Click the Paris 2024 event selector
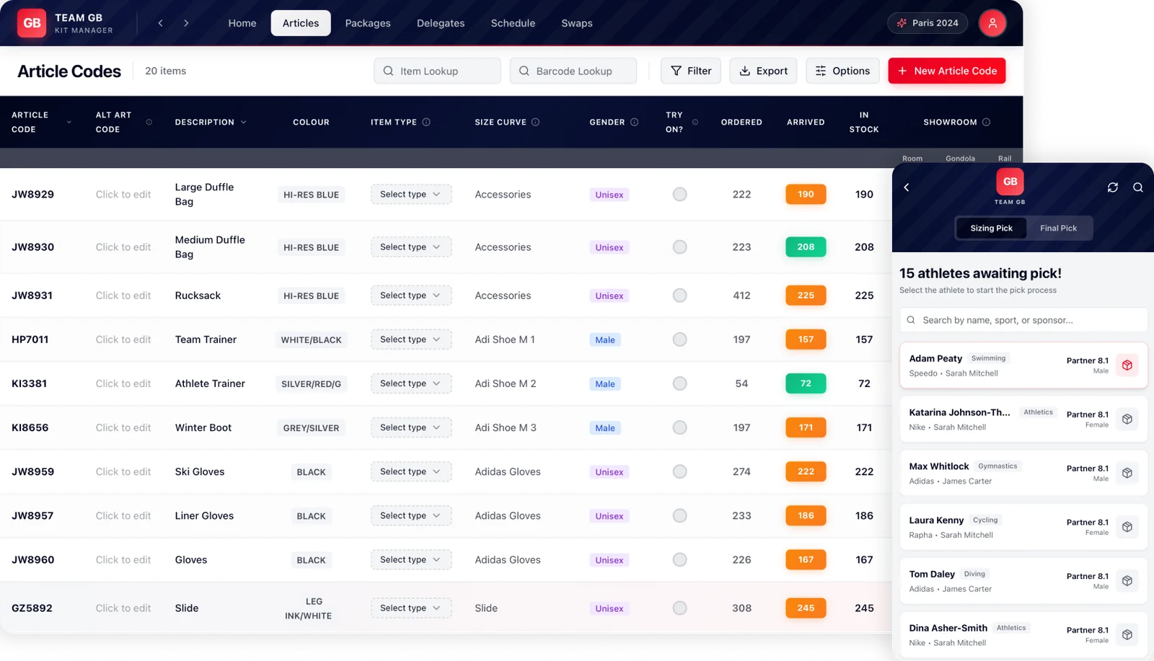The height and width of the screenshot is (661, 1154). tap(928, 23)
